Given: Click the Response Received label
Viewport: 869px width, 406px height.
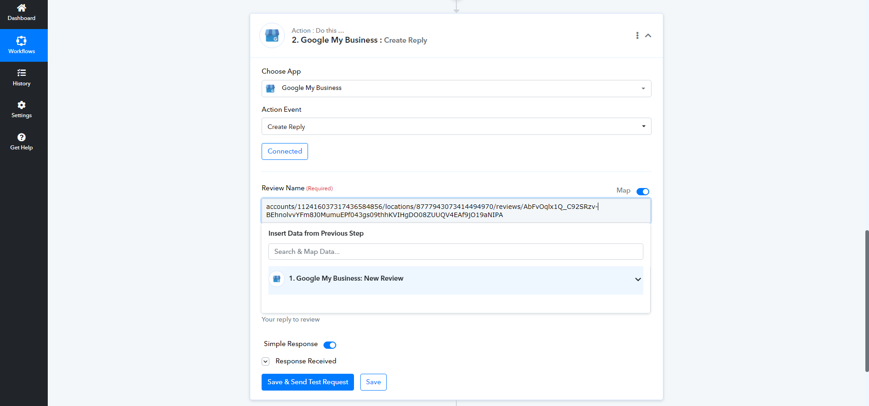Looking at the screenshot, I should coord(306,361).
